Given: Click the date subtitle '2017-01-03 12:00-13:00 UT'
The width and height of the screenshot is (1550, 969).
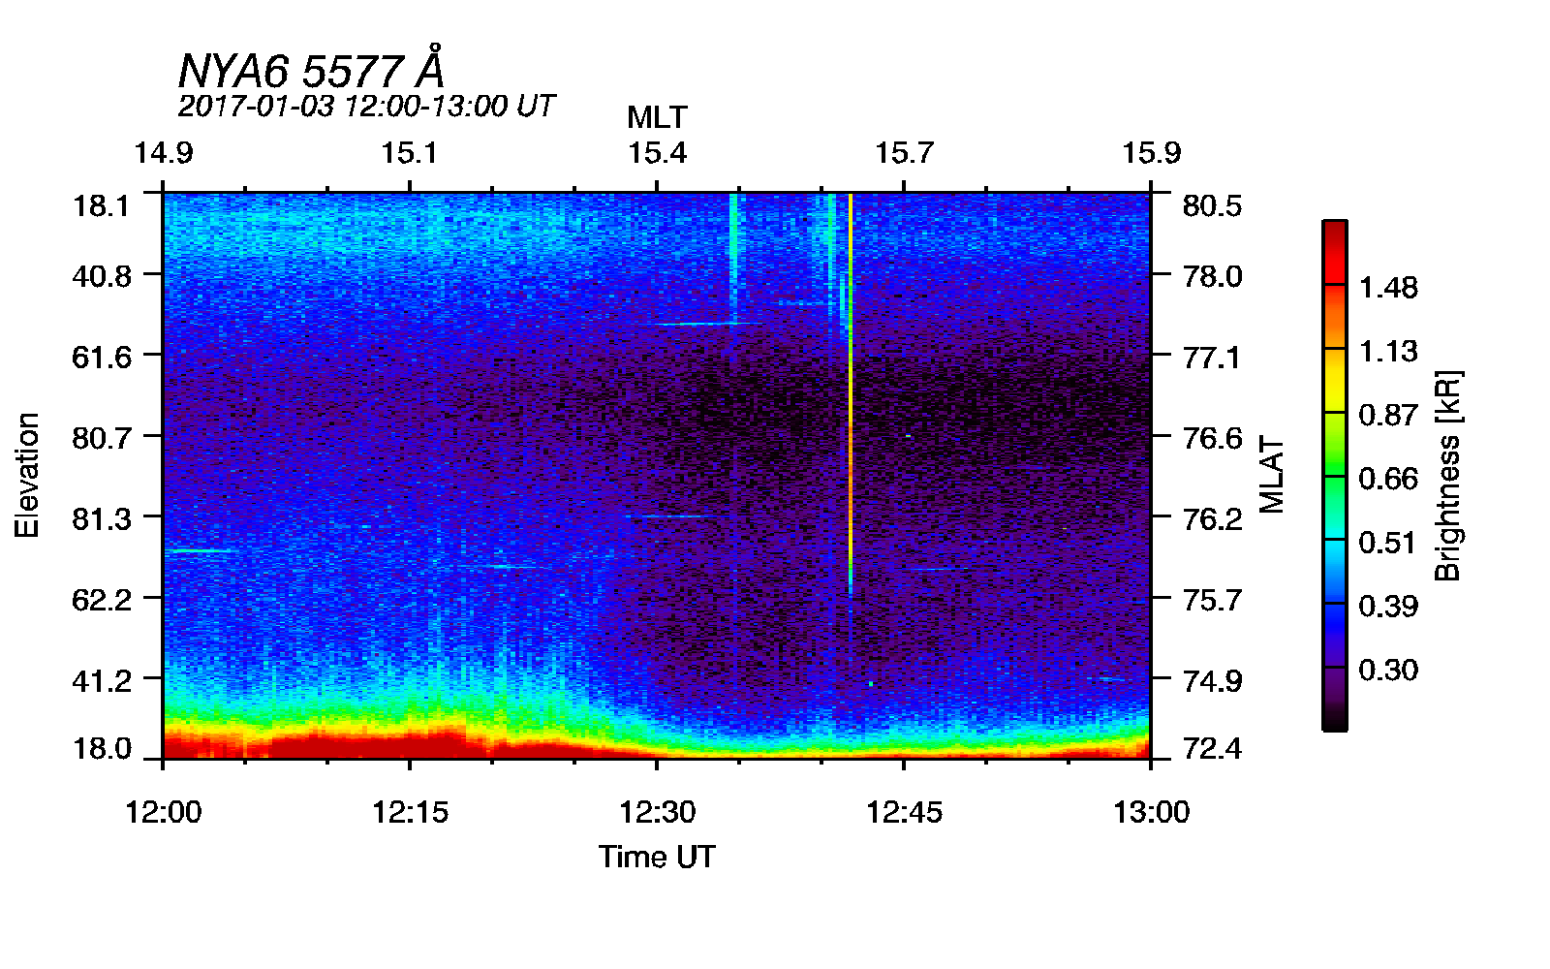Looking at the screenshot, I should pos(366,106).
